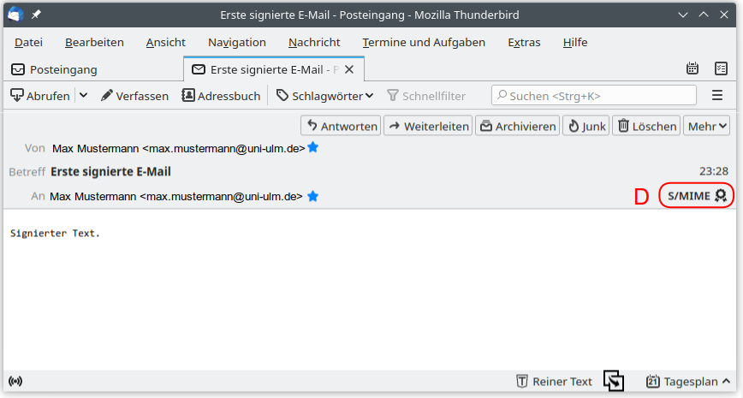This screenshot has width=743, height=398.
Task: Click the Antworten reply button
Action: point(341,126)
